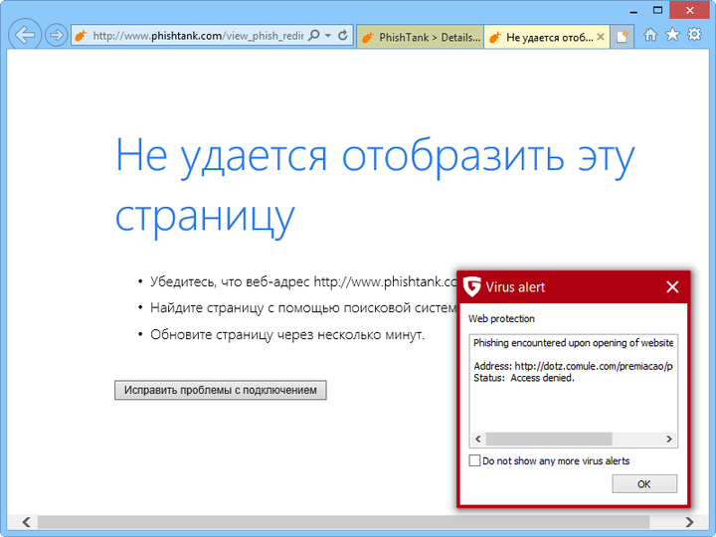Screen dimensions: 716x537
Task: Click the PhishTank favicon in address bar
Action: tap(82, 36)
